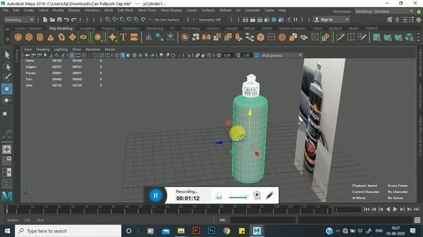The width and height of the screenshot is (423, 237).
Task: Click the SVG import shelf icon
Action: click(x=134, y=37)
